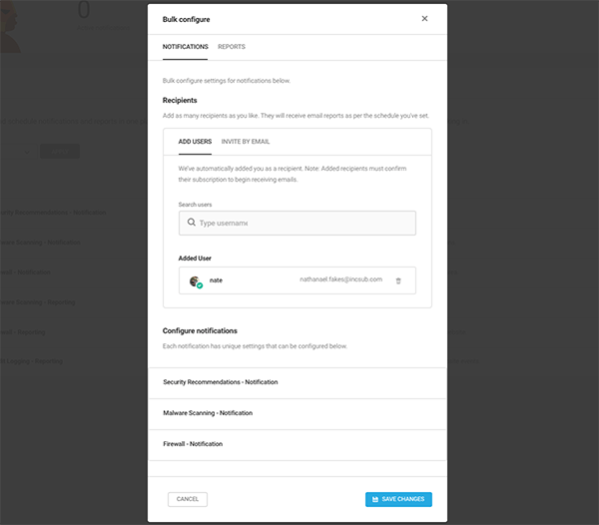Viewport: 599px width, 525px height.
Task: Click the save disk icon
Action: (375, 499)
